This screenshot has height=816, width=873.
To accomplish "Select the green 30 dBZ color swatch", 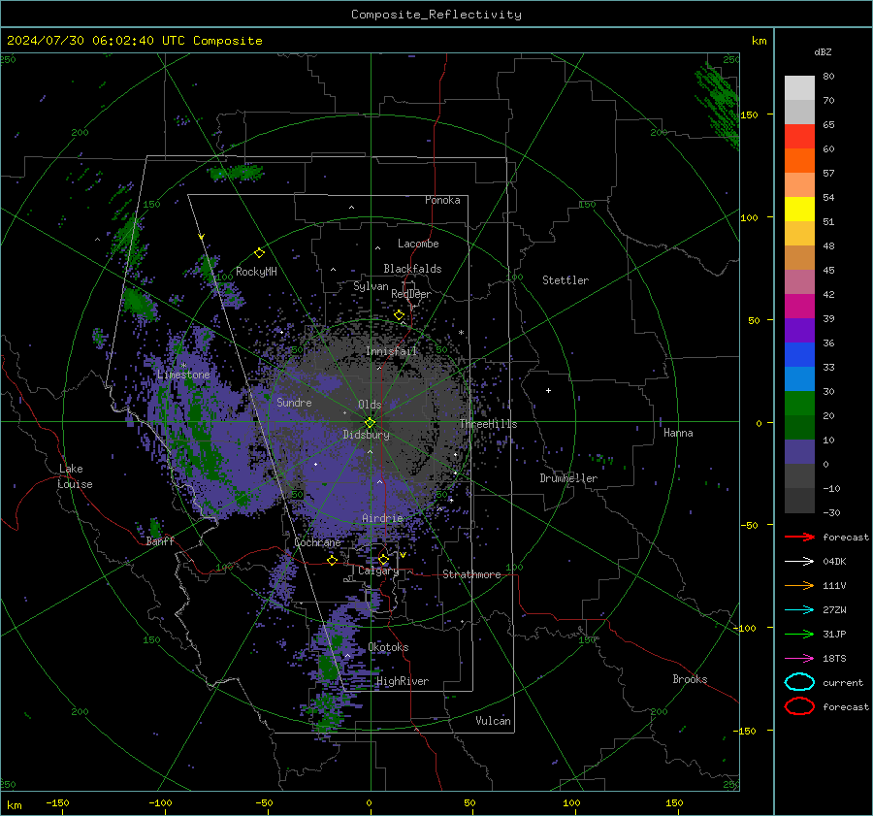I will pos(799,403).
